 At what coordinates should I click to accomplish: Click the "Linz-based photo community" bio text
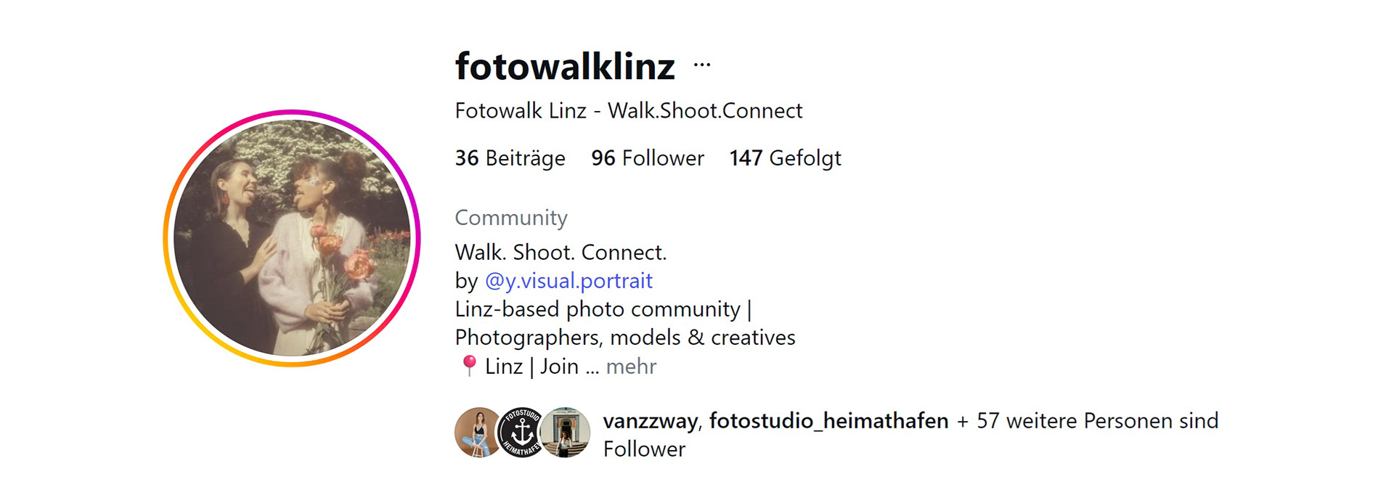[x=598, y=309]
